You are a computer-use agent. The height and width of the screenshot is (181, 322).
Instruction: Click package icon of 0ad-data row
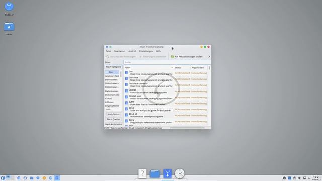126,78
